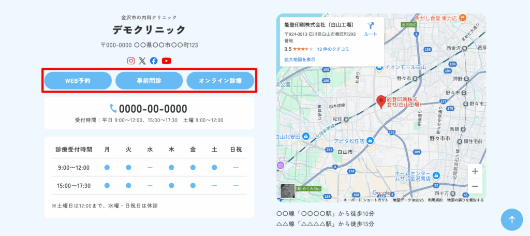The width and height of the screenshot is (530, 236).
Task: Zoom in the map with plus button
Action: coord(475,171)
